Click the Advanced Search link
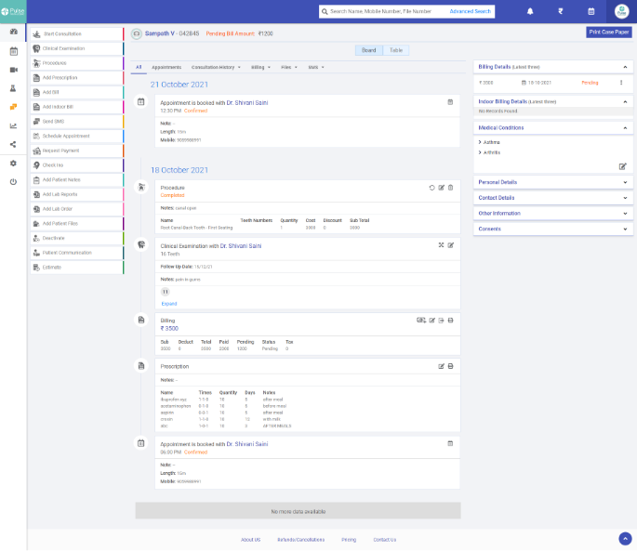Viewport: 637px width, 551px height. [470, 12]
